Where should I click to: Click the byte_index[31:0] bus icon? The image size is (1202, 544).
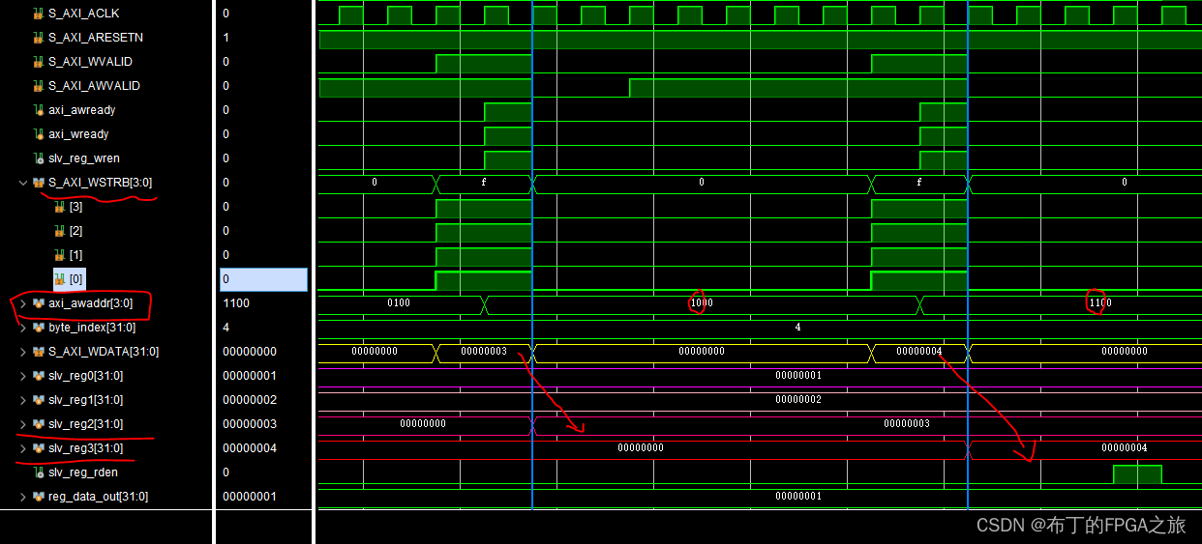pyautogui.click(x=39, y=328)
